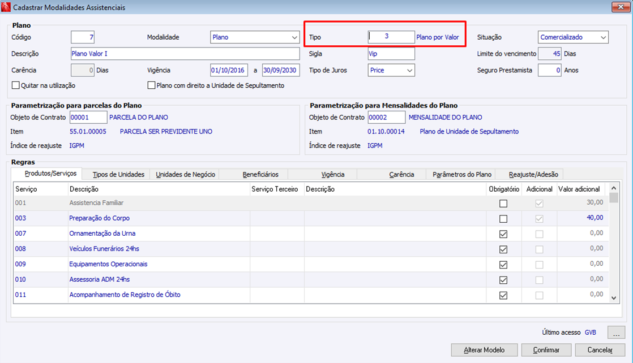The height and width of the screenshot is (363, 633).
Task: Uncheck Obrigatório for Ornamentação da Urna
Action: (503, 234)
